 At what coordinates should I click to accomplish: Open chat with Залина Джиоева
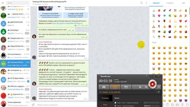(x=15, y=103)
